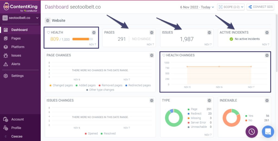Go to Dashboard in sidebar
278x141 pixels.
(x=20, y=30)
